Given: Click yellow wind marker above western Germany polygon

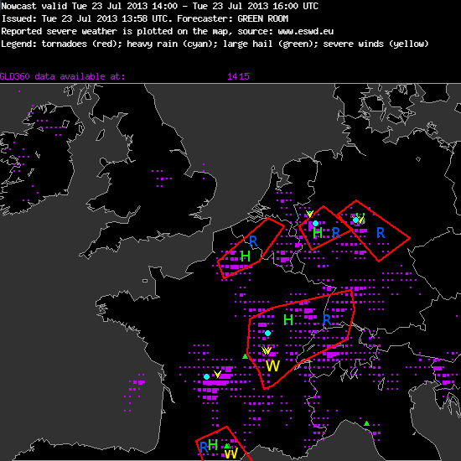Looking at the screenshot, I should pyautogui.click(x=309, y=214).
